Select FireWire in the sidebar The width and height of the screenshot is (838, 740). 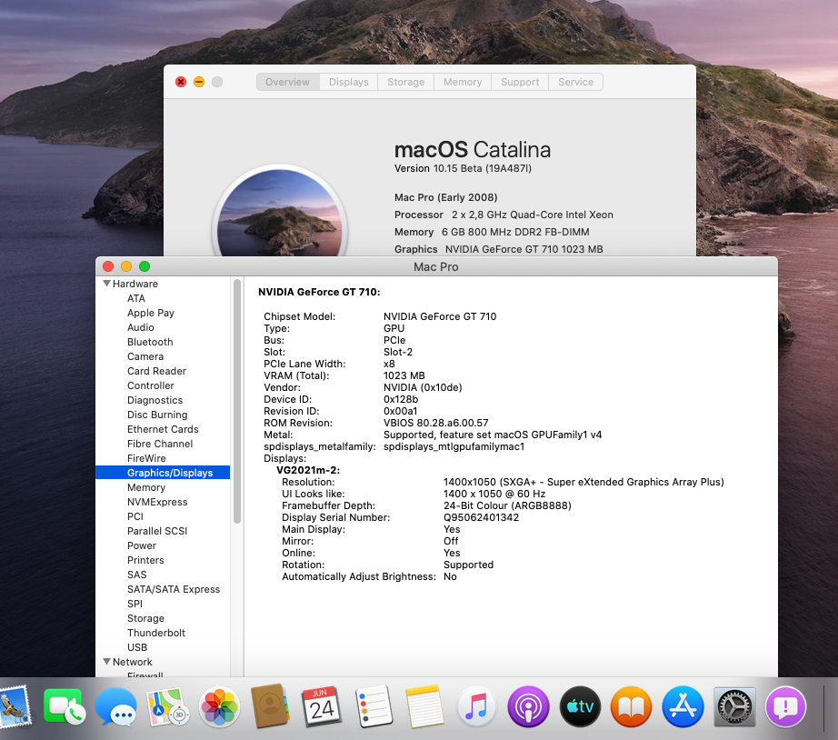[146, 458]
